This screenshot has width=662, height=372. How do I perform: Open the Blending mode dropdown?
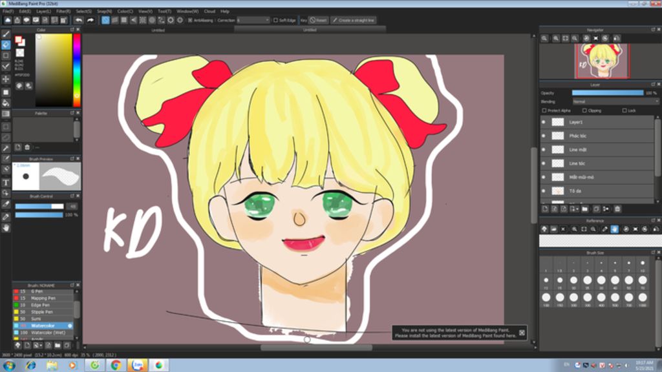point(615,101)
